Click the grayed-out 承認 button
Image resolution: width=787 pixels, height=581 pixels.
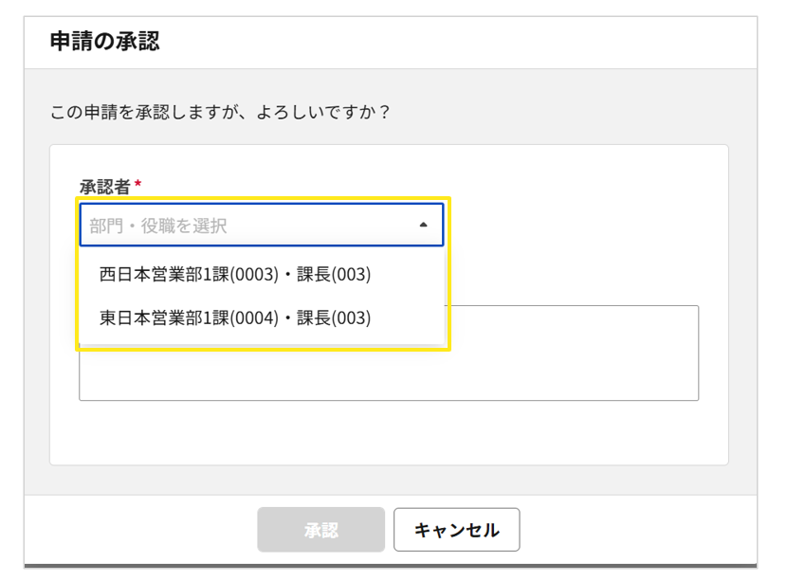click(320, 530)
